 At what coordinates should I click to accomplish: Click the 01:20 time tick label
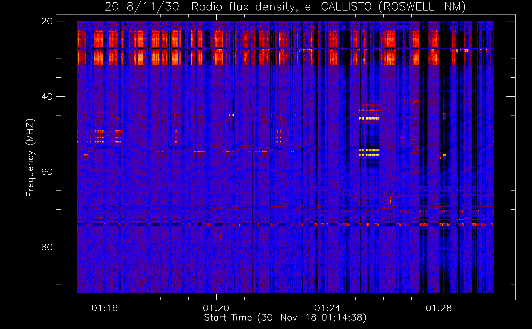pos(216,308)
